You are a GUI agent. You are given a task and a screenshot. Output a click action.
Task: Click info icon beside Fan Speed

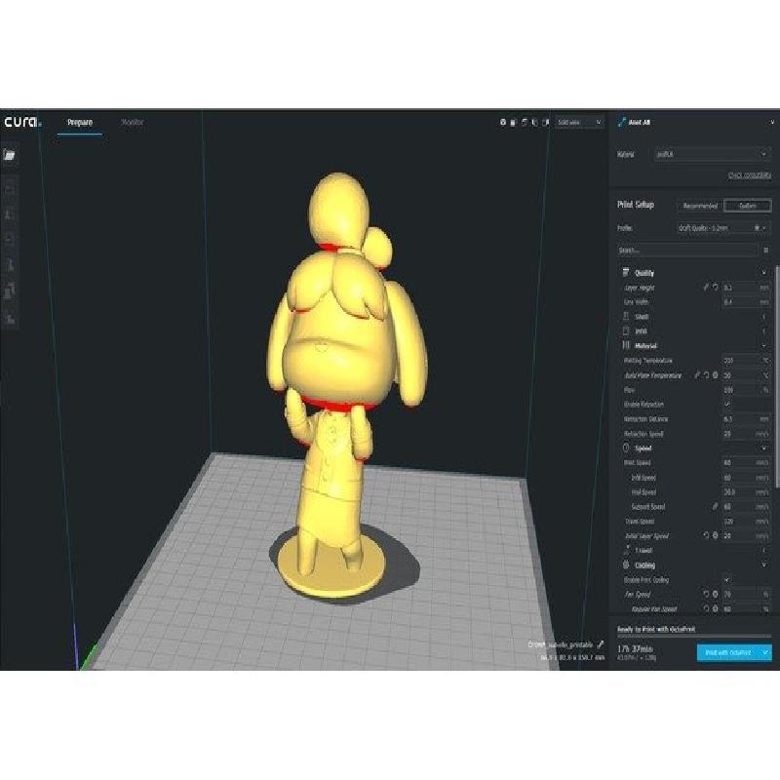716,594
